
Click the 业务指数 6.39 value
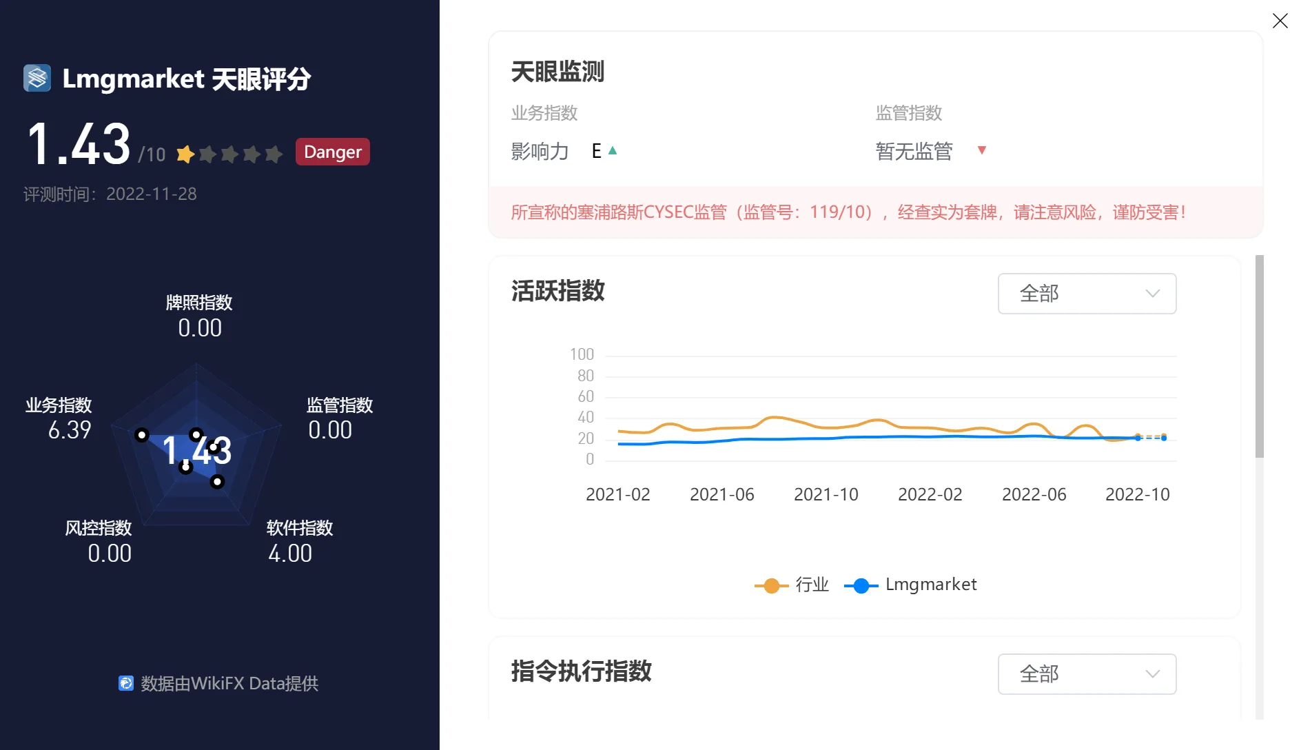click(x=70, y=430)
